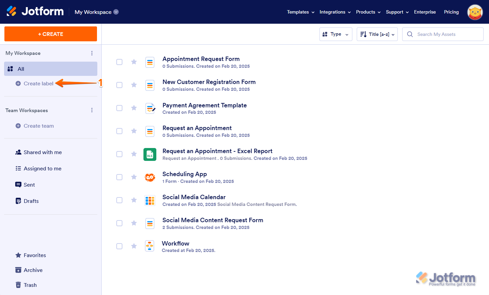Viewport: 489px width, 295px height.
Task: Check the New Customer Registration Form checkbox
Action: [x=119, y=85]
